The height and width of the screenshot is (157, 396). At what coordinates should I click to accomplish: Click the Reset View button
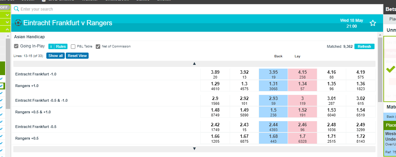point(77,56)
